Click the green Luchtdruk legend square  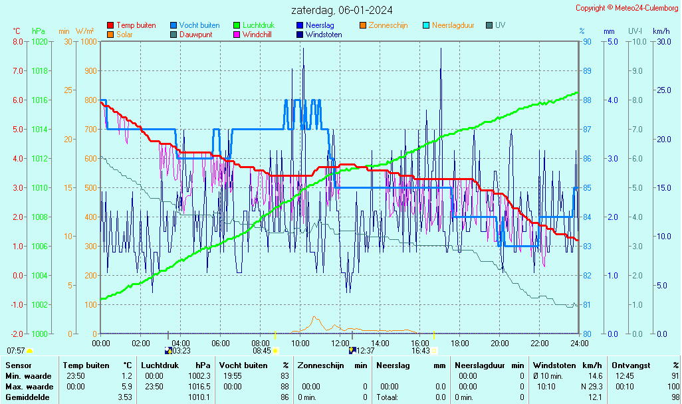(x=237, y=25)
